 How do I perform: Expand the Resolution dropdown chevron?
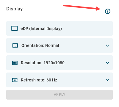(107, 63)
